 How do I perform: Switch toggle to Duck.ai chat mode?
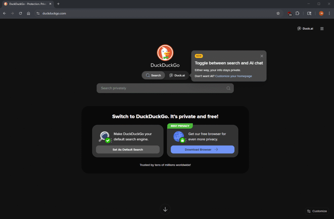coord(177,75)
